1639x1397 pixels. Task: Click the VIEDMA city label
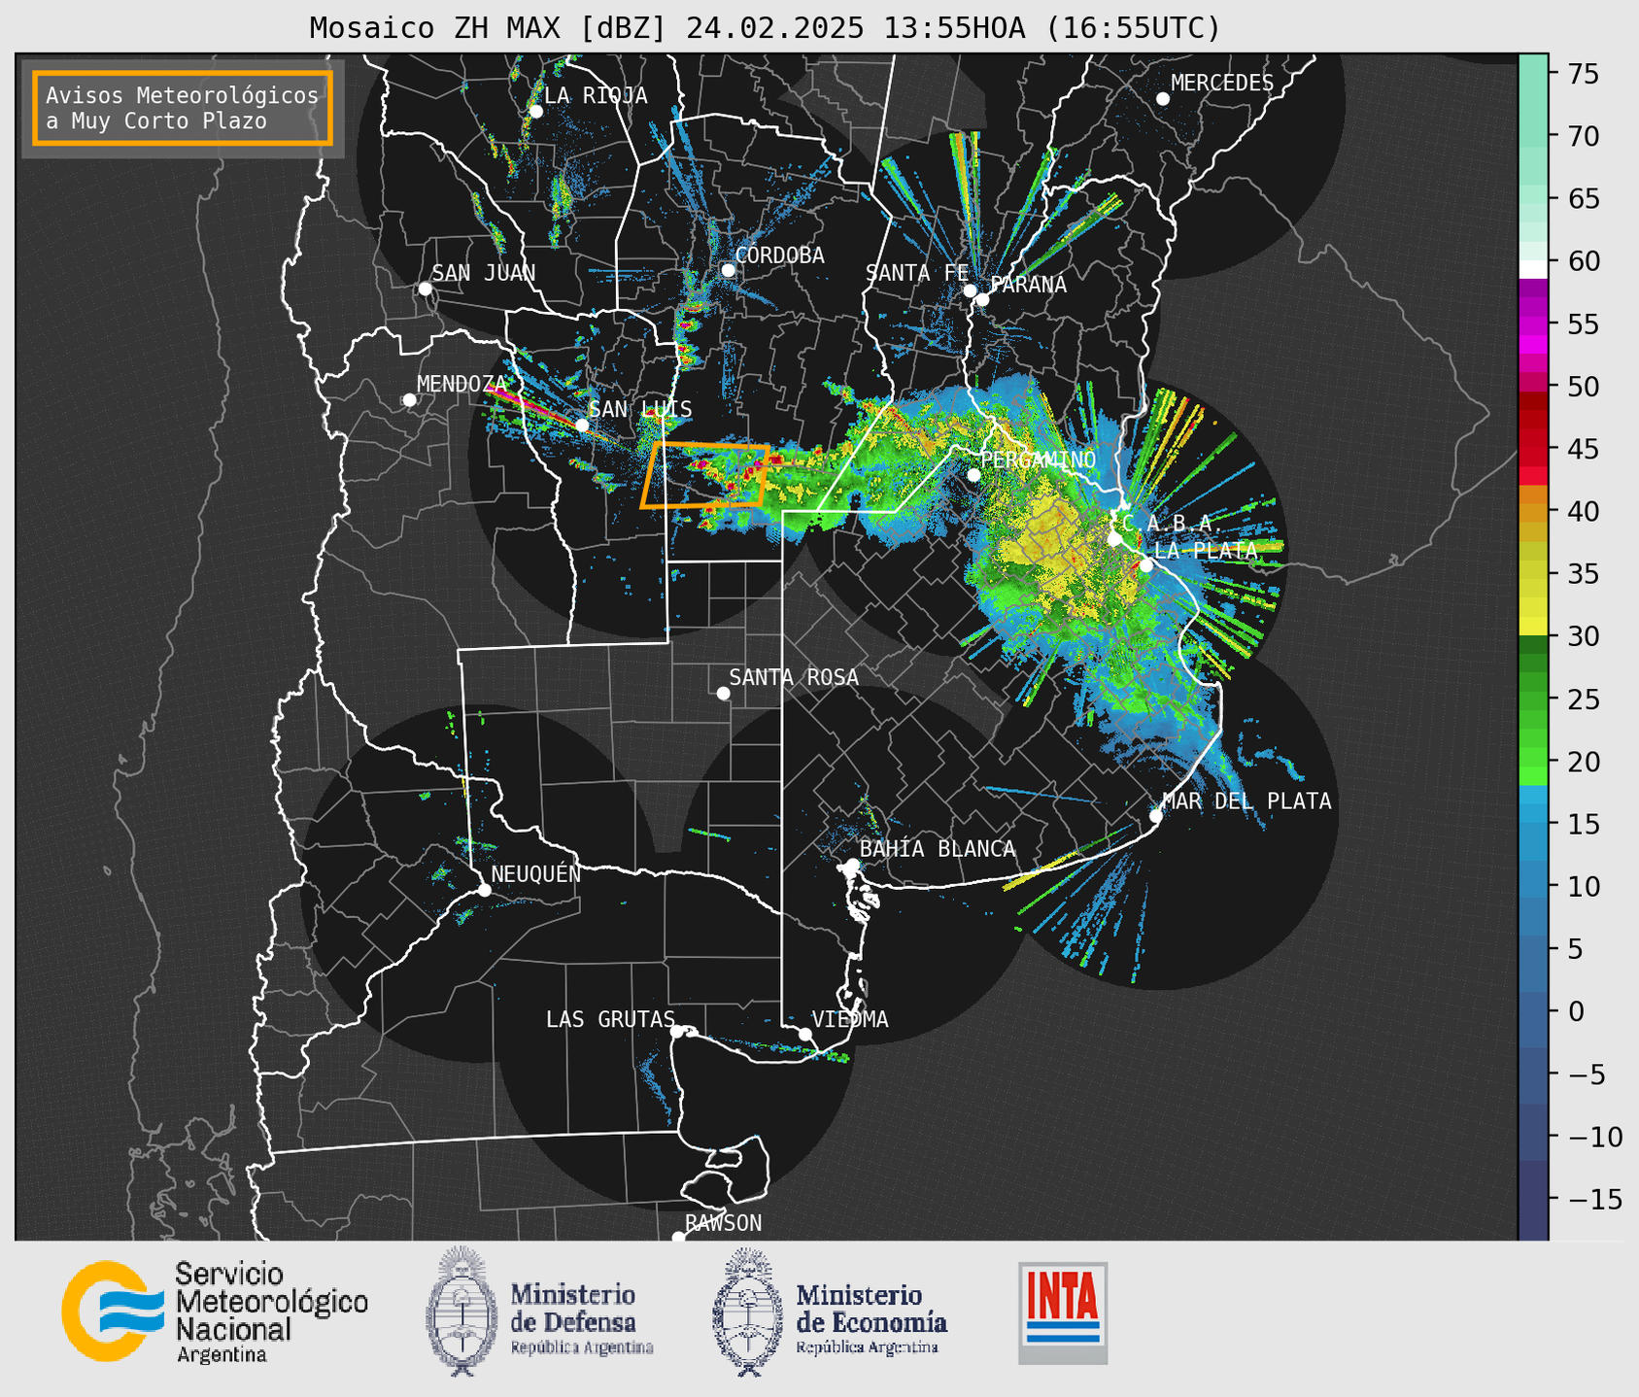tap(850, 1019)
